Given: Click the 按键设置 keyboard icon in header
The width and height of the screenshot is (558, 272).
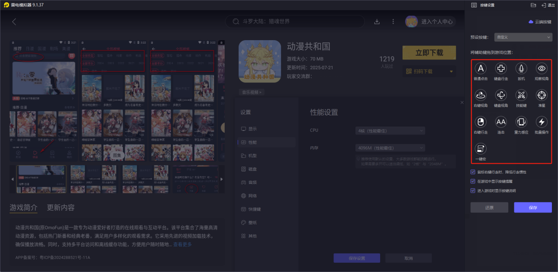Looking at the screenshot, I should pos(474,5).
